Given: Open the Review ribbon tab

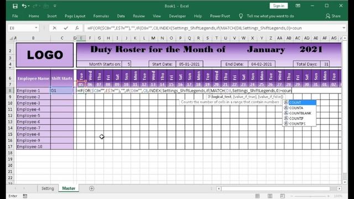Looking at the screenshot, I should click(x=139, y=16).
